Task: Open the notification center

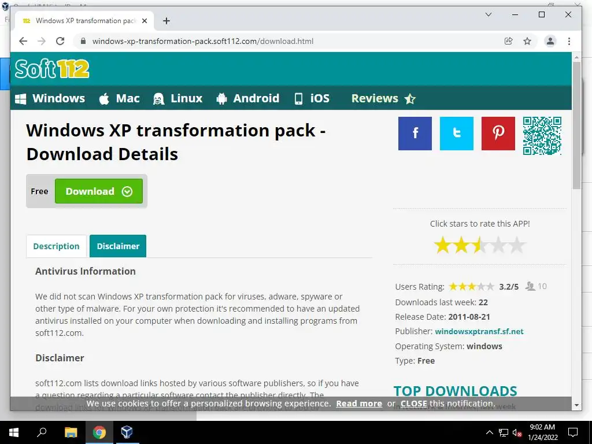Action: tap(573, 432)
